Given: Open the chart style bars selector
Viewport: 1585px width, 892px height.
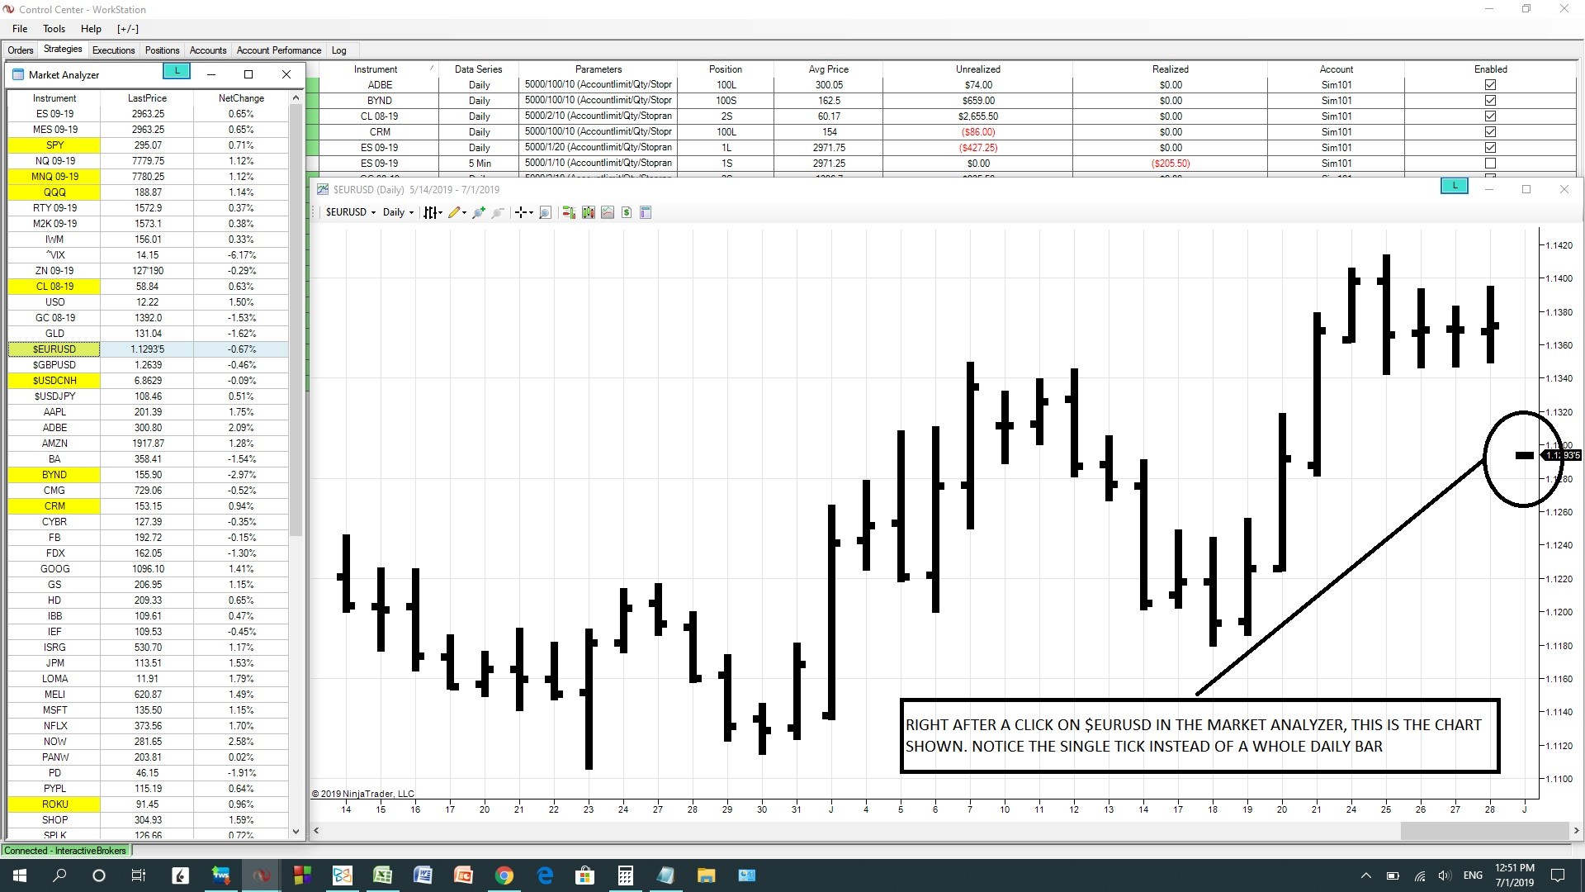Looking at the screenshot, I should (x=431, y=212).
